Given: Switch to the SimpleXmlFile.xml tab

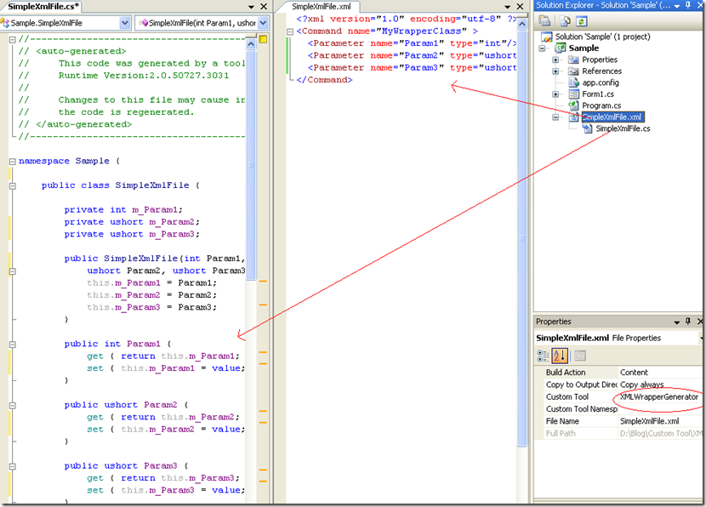Looking at the screenshot, I should point(321,6).
